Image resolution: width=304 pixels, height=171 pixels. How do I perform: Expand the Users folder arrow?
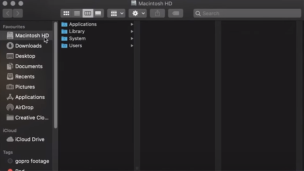(x=132, y=46)
